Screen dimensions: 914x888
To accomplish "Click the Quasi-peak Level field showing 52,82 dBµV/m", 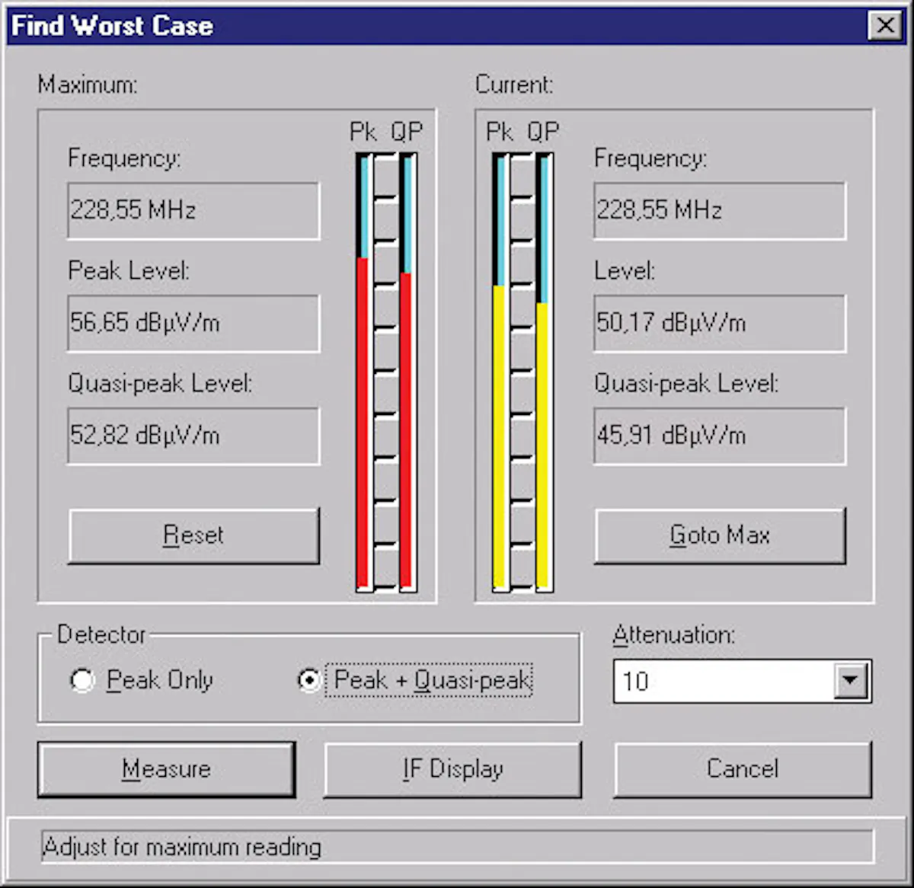I will [x=193, y=436].
